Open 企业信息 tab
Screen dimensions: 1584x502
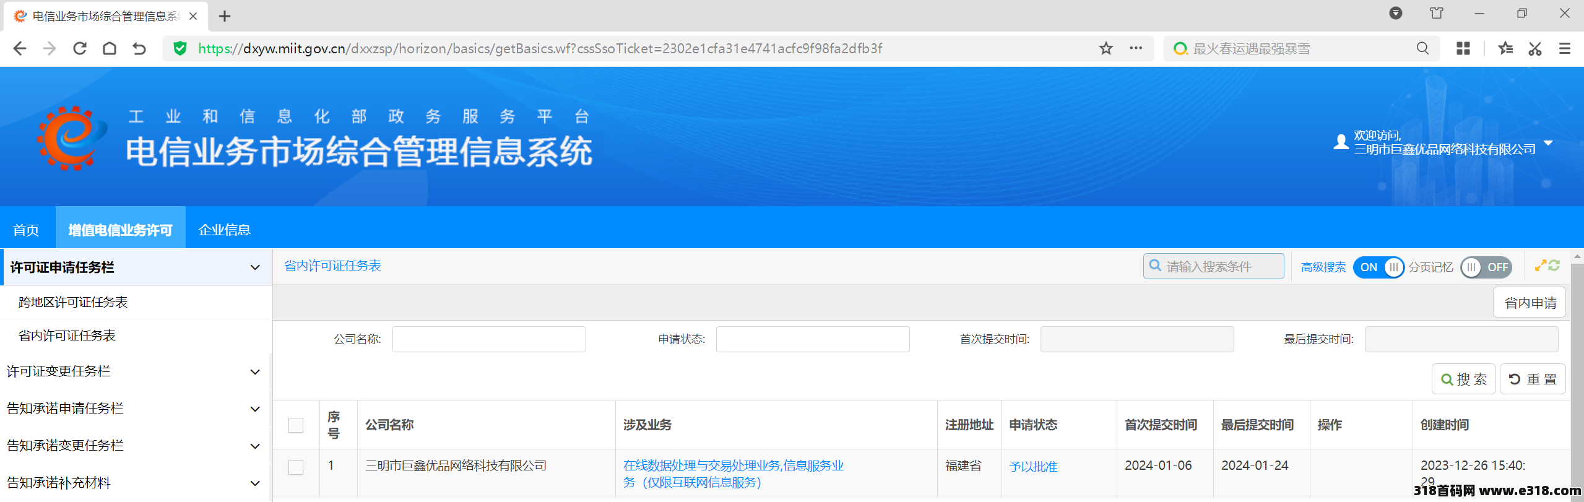225,230
